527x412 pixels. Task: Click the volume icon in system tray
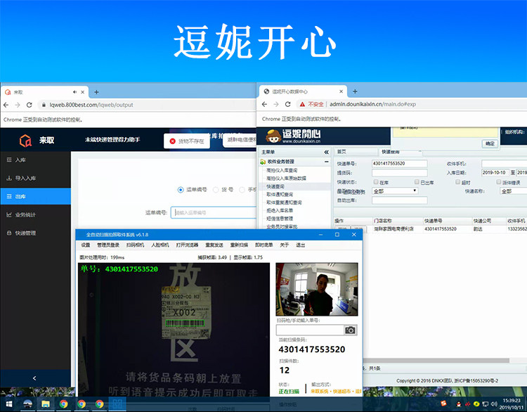point(494,404)
